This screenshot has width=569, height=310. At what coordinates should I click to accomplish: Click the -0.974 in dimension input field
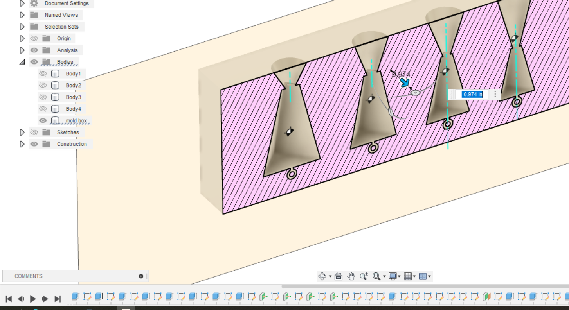point(472,94)
